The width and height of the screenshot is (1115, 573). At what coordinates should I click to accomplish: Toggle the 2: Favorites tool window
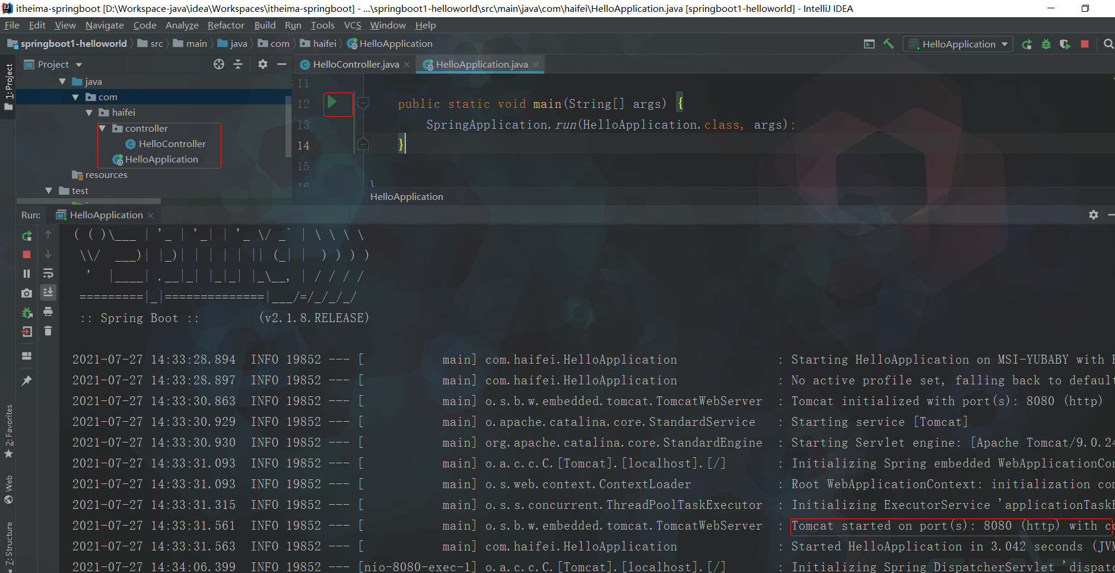(8, 431)
